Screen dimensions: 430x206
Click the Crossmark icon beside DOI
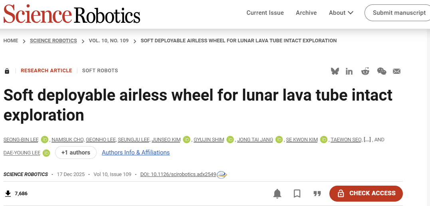tap(222, 174)
